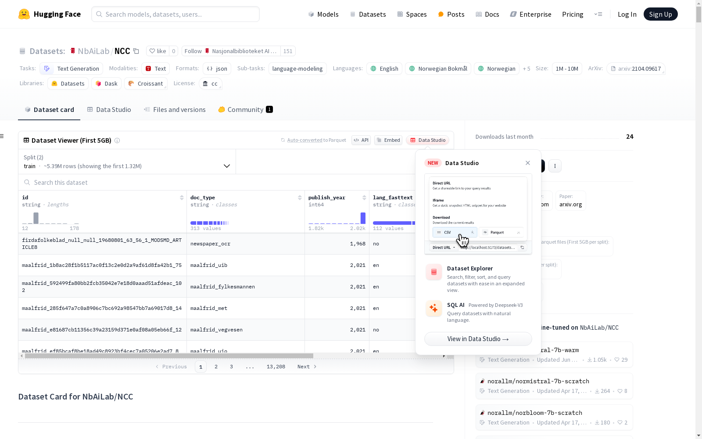Select the cc license tag
The image size is (702, 439).
211,83
